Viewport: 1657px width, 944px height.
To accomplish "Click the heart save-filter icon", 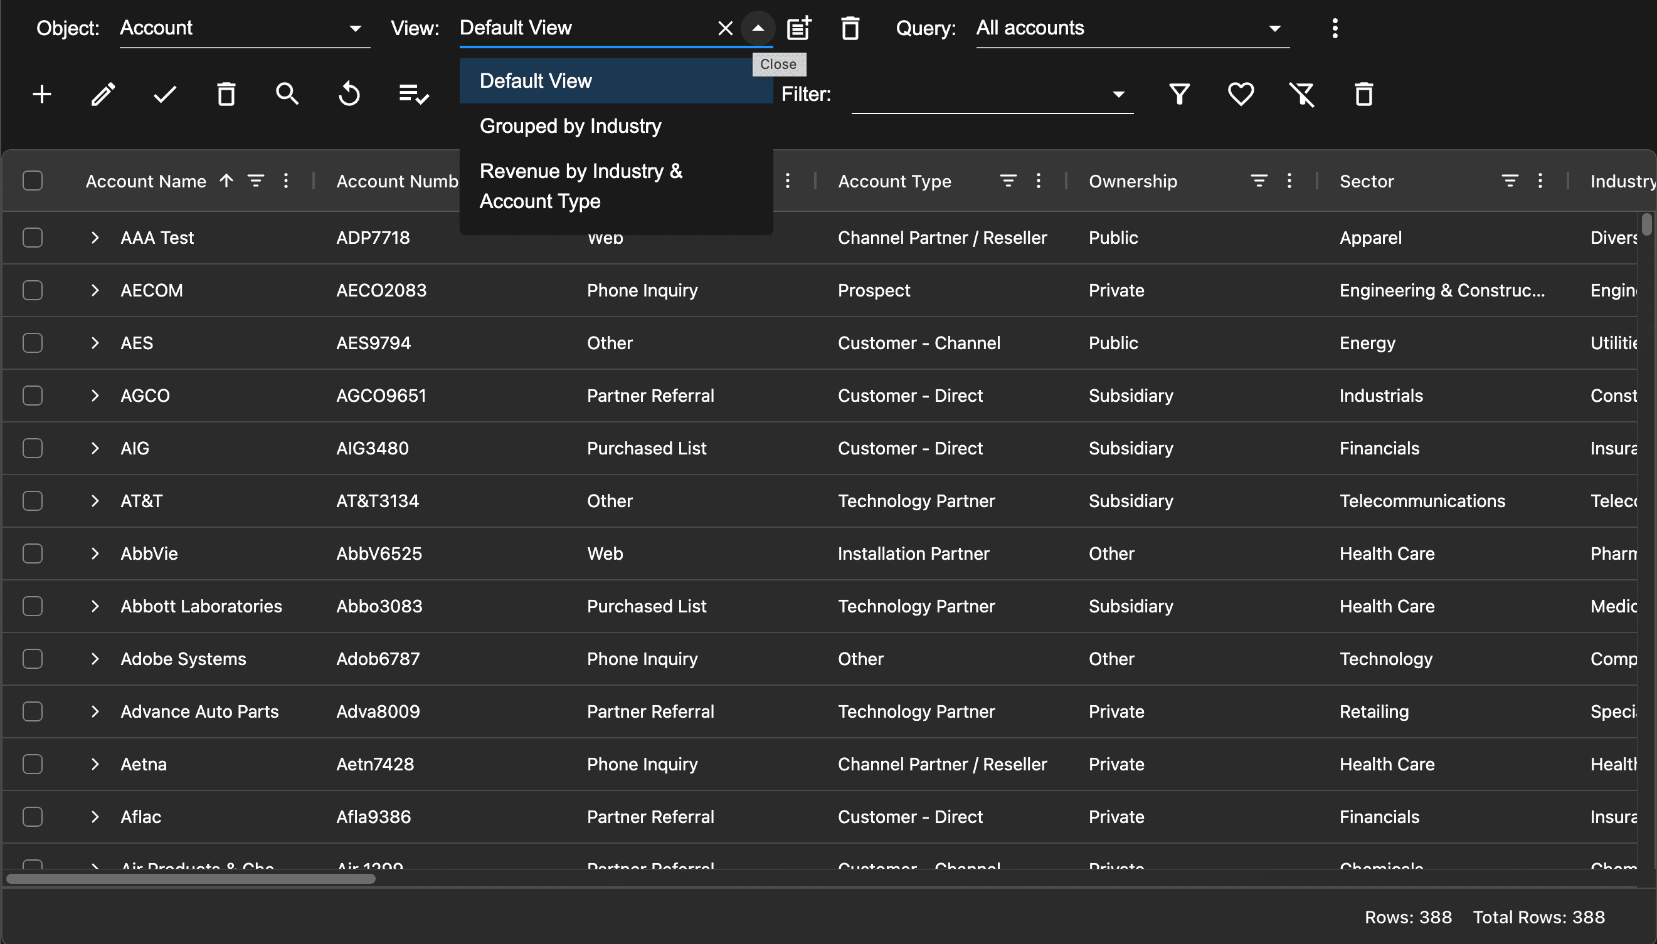I will click(x=1240, y=95).
